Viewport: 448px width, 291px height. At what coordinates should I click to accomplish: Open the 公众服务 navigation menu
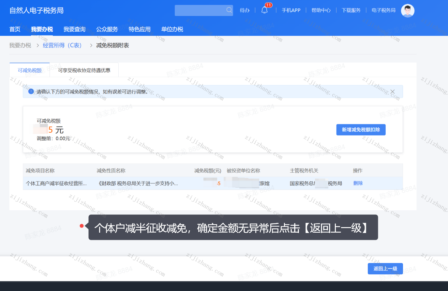[x=107, y=29]
